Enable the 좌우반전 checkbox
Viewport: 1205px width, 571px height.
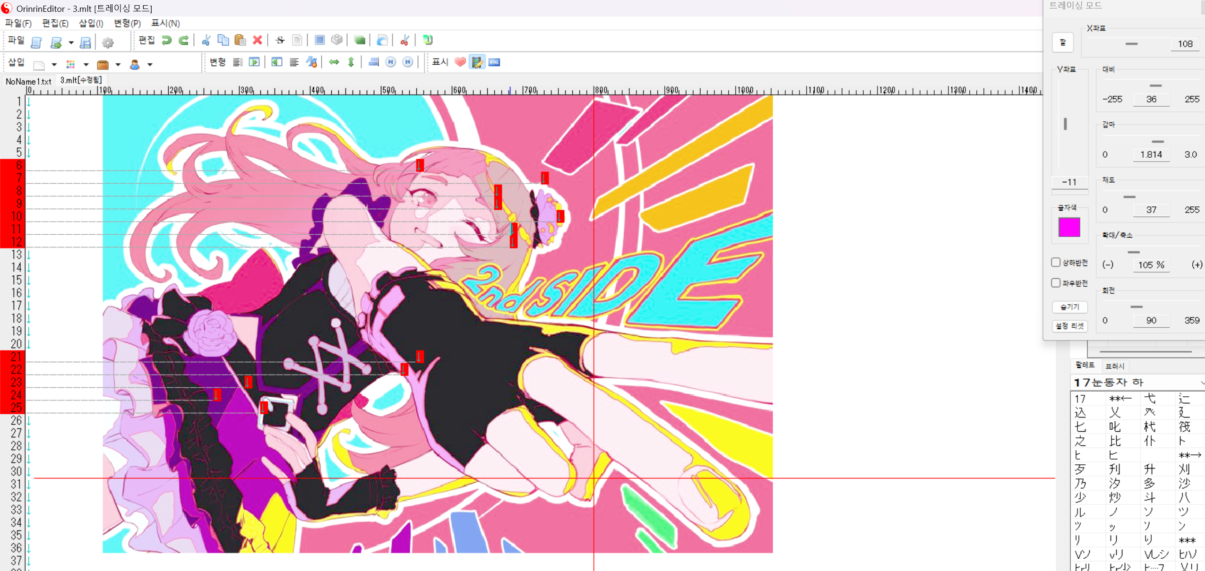pos(1056,282)
